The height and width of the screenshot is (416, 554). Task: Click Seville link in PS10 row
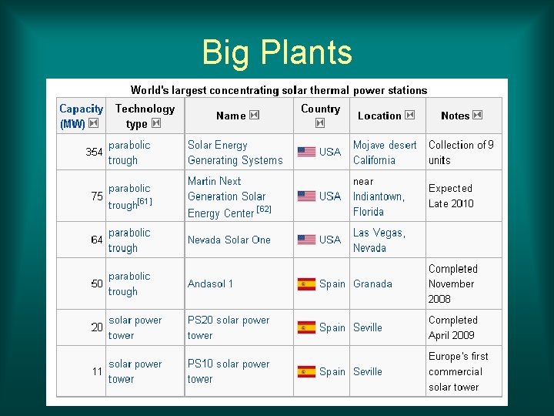click(368, 371)
